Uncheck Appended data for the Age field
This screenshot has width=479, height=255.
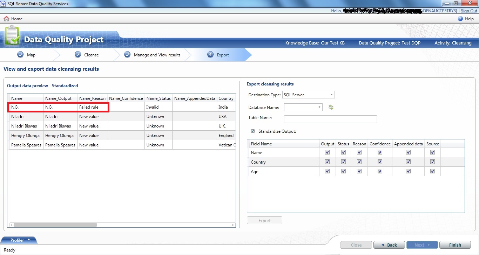point(408,171)
